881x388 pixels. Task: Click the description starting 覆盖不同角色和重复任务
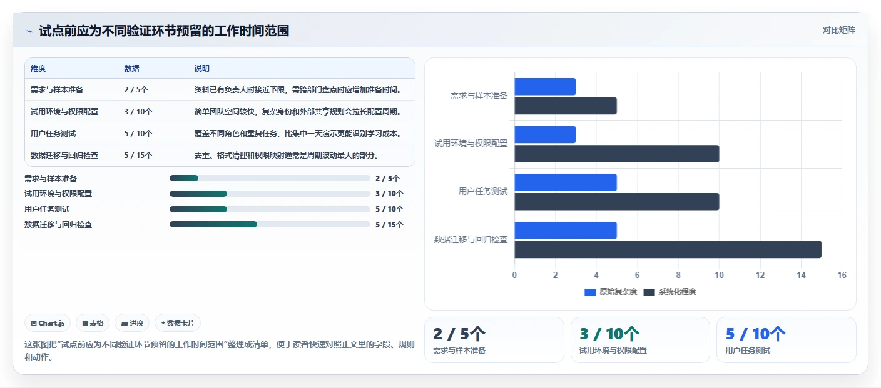point(297,134)
